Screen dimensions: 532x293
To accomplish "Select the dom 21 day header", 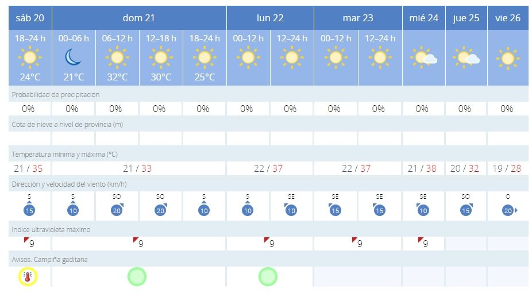I will click(x=139, y=18).
